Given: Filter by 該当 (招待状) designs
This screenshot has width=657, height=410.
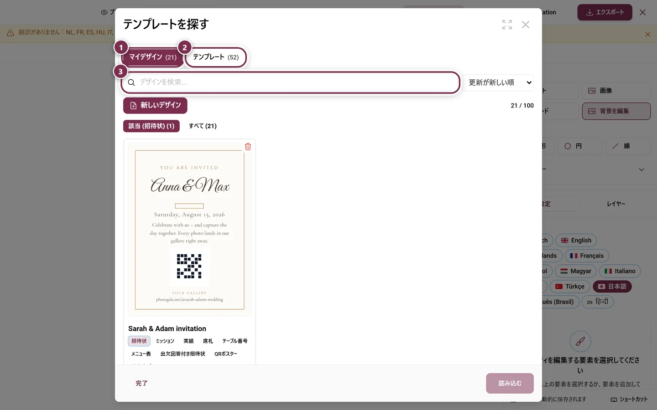Looking at the screenshot, I should (151, 126).
